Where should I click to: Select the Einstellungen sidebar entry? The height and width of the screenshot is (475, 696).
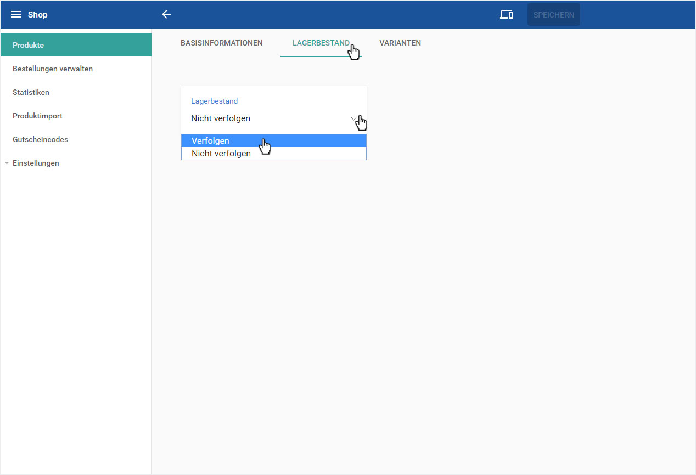[36, 163]
